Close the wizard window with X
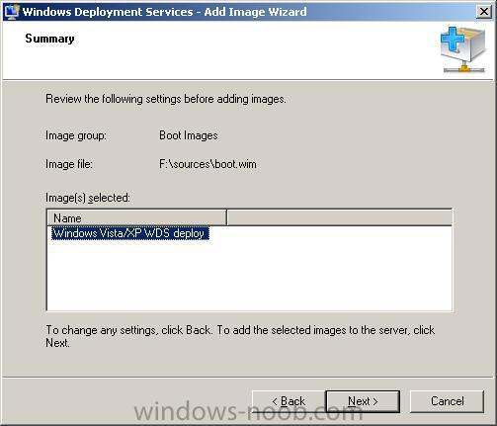 (484, 12)
